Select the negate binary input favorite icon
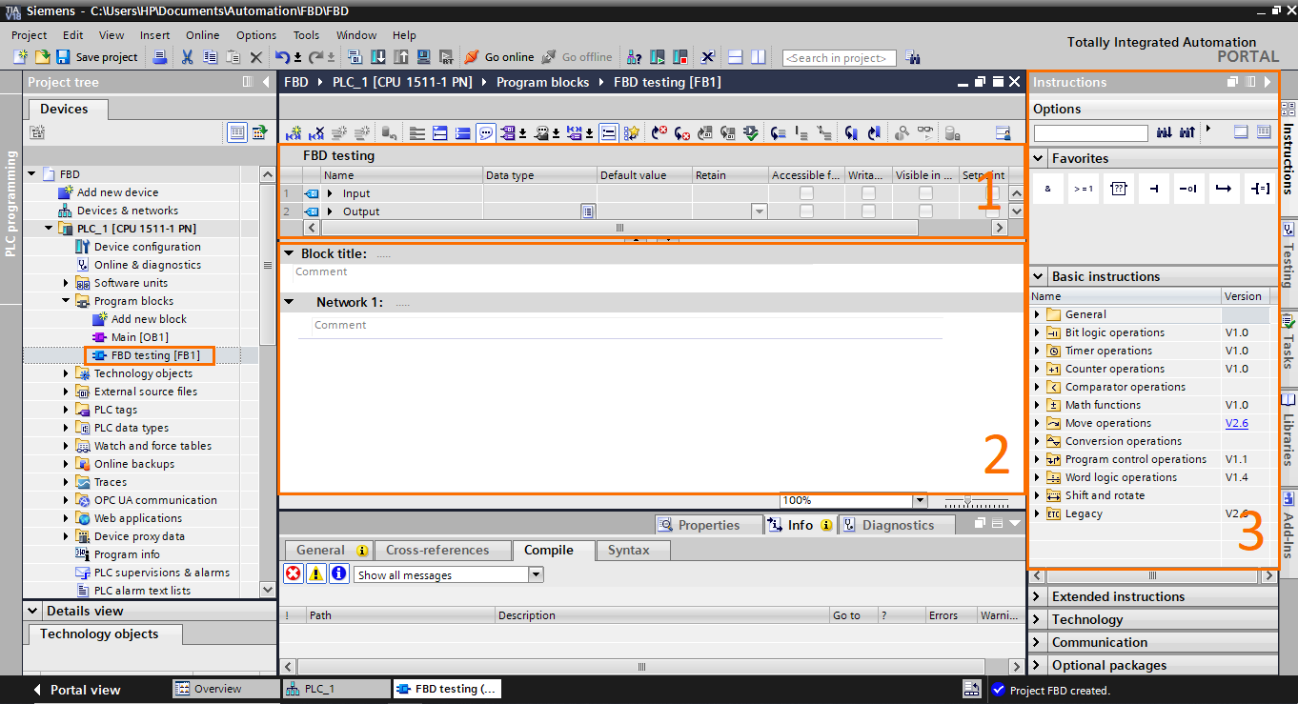 [1190, 189]
